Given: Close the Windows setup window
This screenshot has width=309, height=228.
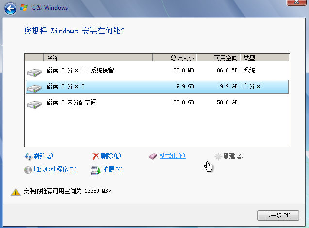Looking at the screenshot, I should [296, 2].
